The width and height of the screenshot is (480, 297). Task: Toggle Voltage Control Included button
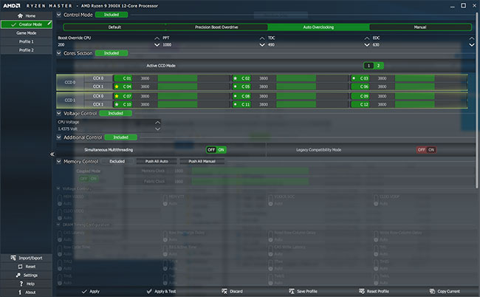[x=116, y=113]
